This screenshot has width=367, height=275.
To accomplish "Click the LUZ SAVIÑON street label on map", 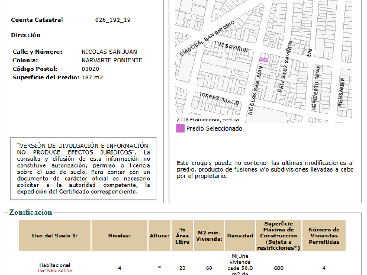I will coord(231,47).
